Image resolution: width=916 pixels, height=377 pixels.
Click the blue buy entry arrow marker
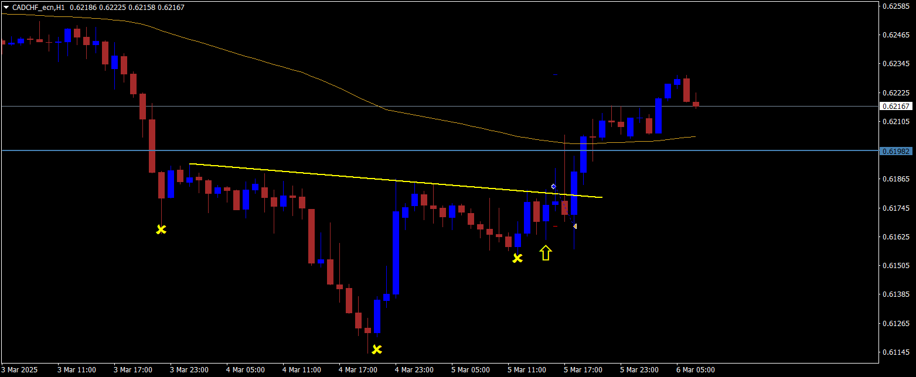pyautogui.click(x=553, y=186)
